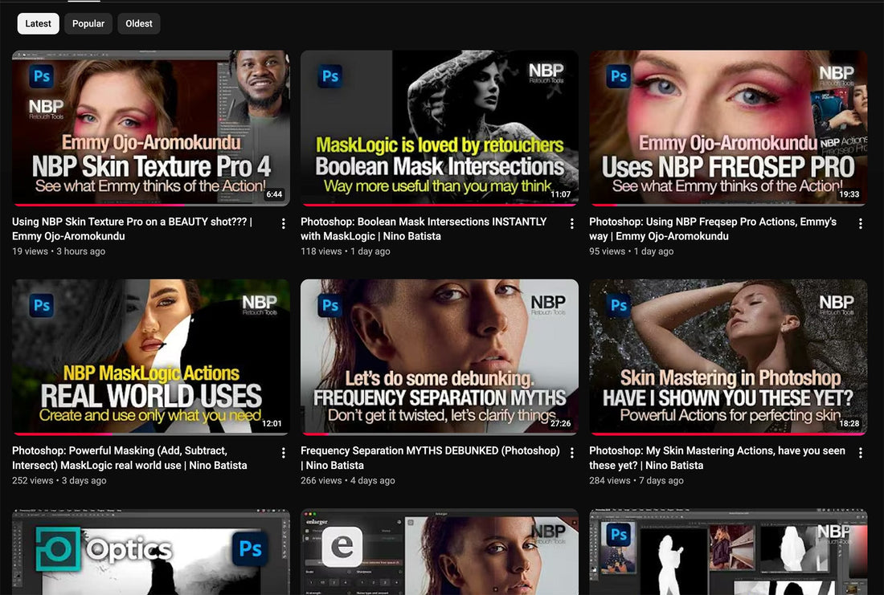
Task: Click the 11:07 duration badge
Action: click(560, 194)
